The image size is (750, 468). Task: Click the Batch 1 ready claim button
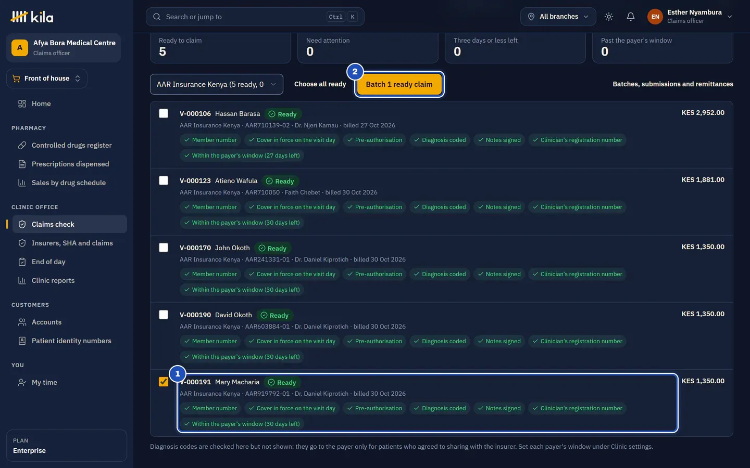tap(399, 84)
